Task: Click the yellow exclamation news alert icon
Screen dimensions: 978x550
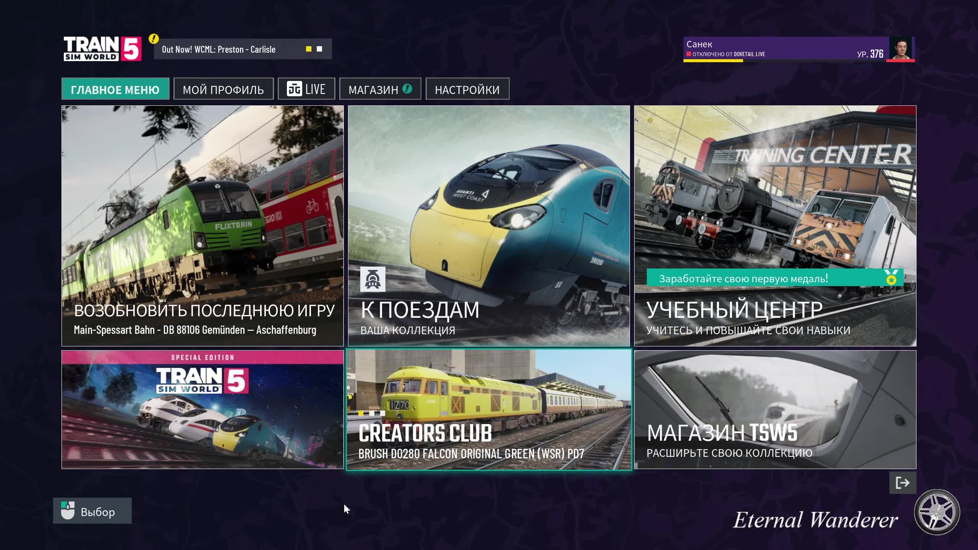Action: (154, 39)
